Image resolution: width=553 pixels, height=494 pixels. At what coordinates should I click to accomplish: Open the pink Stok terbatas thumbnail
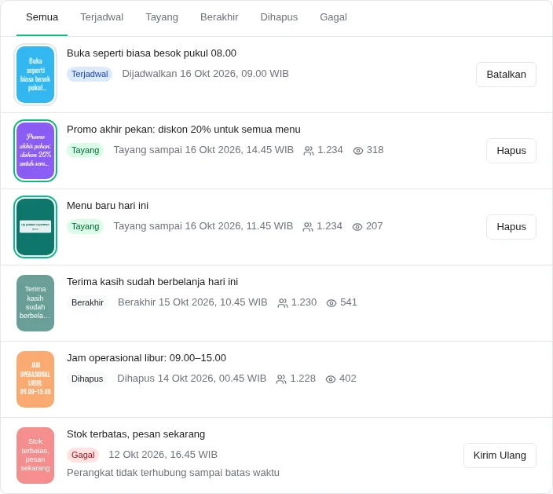pyautogui.click(x=35, y=456)
